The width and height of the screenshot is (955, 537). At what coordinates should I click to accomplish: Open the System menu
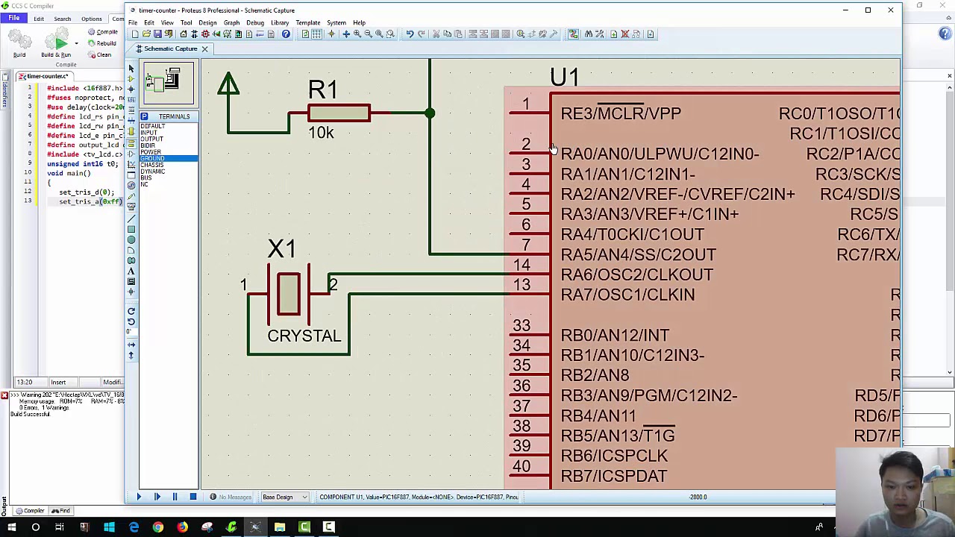(336, 22)
